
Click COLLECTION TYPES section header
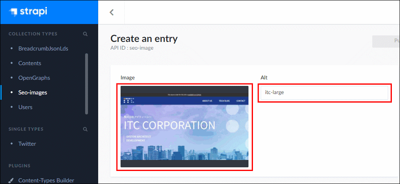33,34
